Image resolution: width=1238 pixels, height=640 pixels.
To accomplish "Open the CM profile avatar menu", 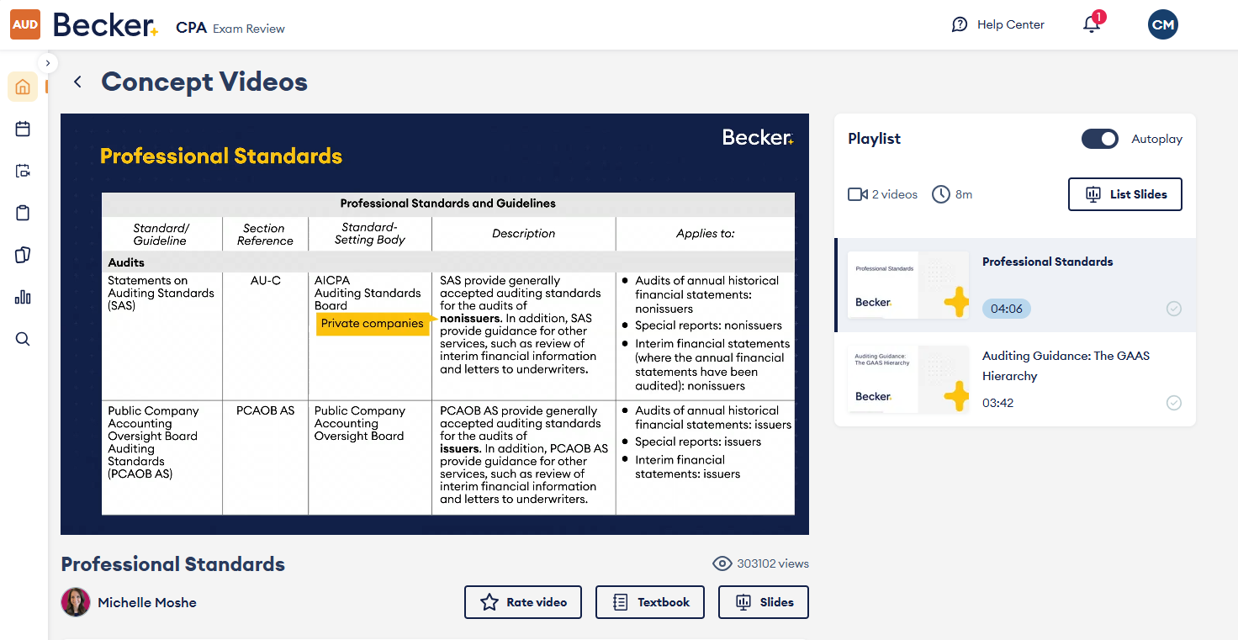I will pos(1163,24).
